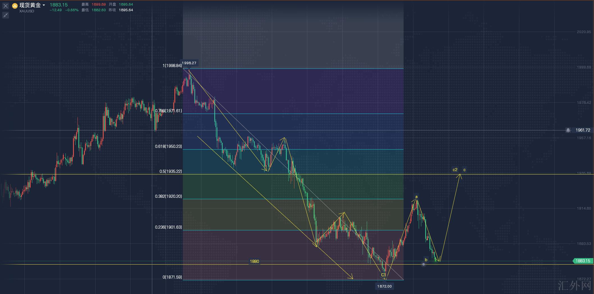Viewport: 594px width, 294px height.
Task: Click the 昨收 value 1895.64
Action: pos(126,10)
